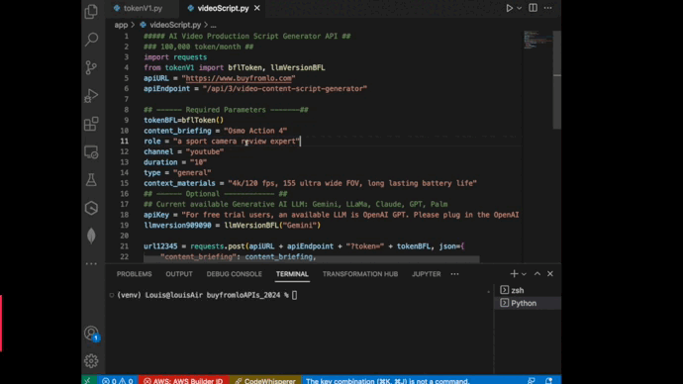Click AWS Builder ID status bar item
Image resolution: width=683 pixels, height=384 pixels.
point(183,380)
